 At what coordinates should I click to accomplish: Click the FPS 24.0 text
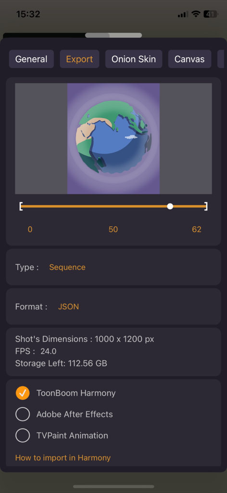point(36,351)
